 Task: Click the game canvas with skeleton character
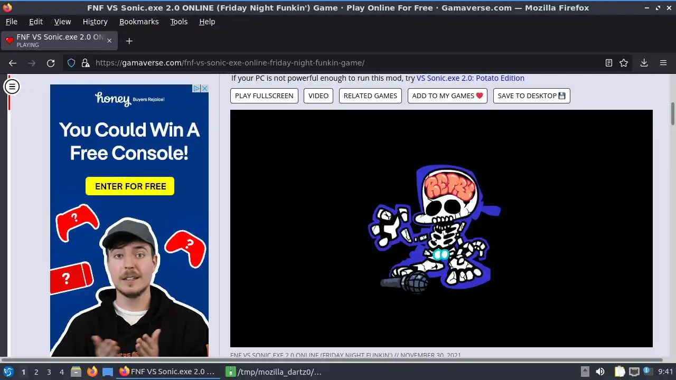click(x=442, y=229)
